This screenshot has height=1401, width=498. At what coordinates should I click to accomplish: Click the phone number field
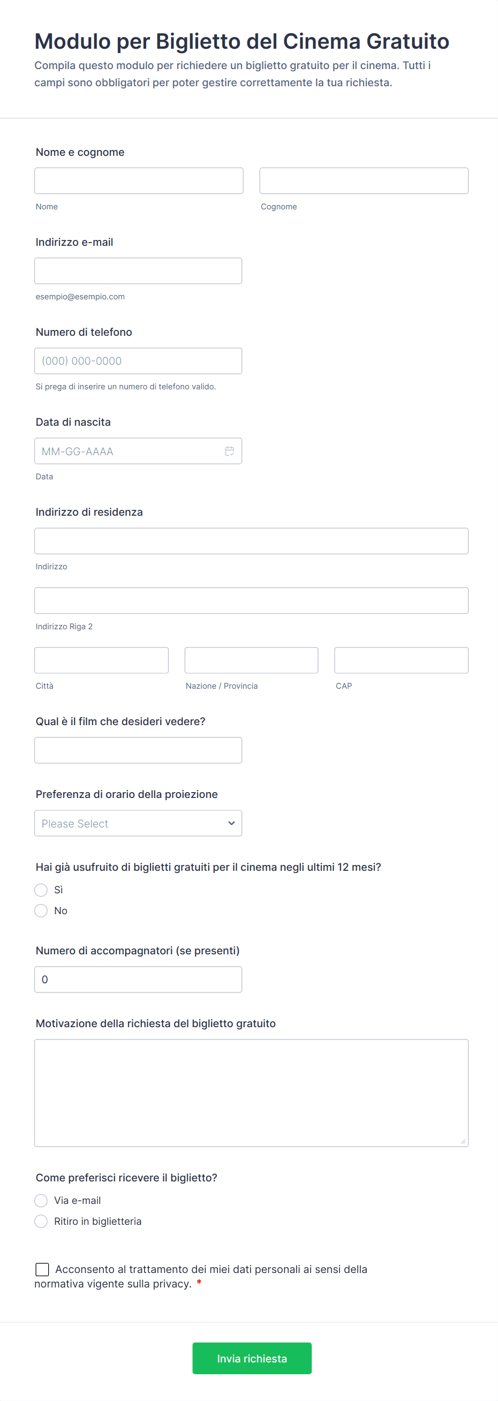138,360
